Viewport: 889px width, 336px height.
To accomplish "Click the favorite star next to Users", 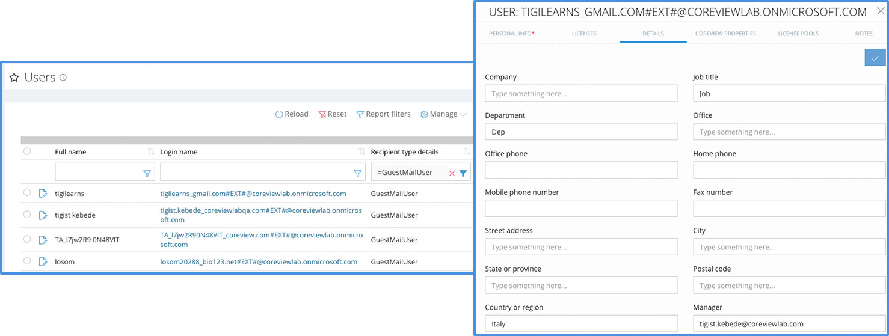I will [14, 78].
